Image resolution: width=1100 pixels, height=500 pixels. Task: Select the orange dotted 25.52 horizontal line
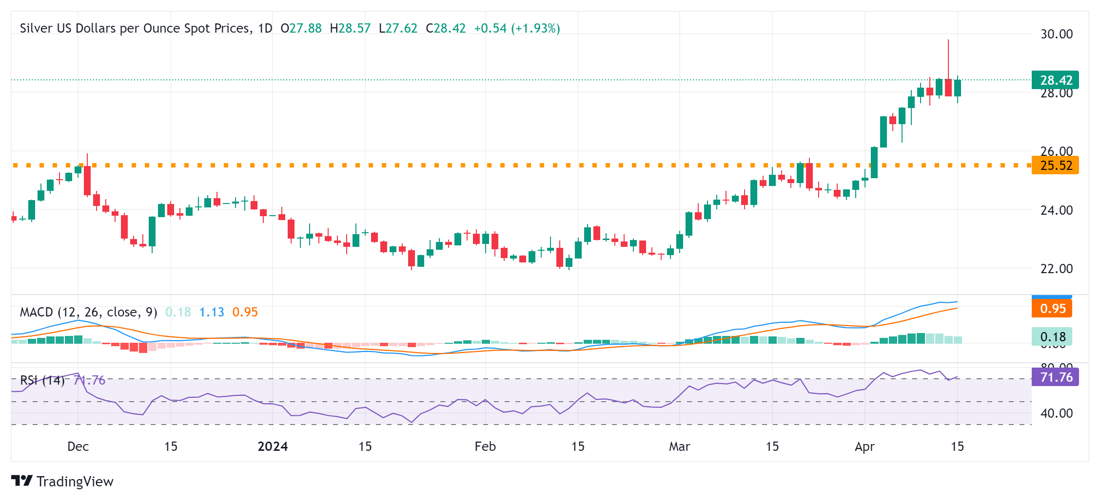(x=488, y=166)
